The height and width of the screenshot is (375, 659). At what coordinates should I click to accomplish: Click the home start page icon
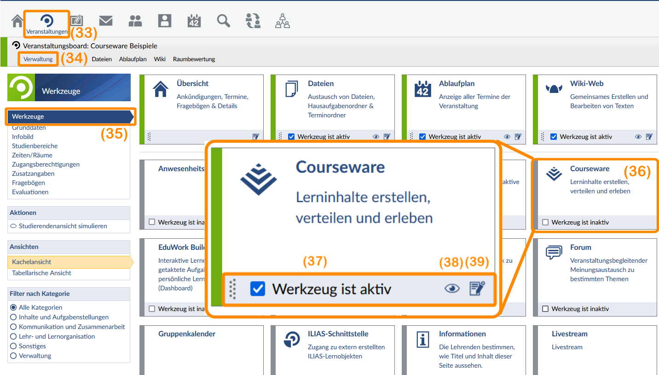coord(17,21)
